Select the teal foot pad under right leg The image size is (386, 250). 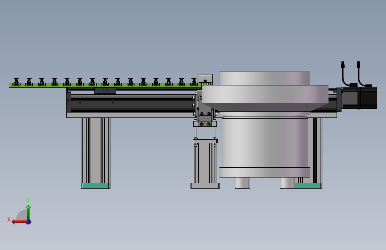click(x=309, y=186)
